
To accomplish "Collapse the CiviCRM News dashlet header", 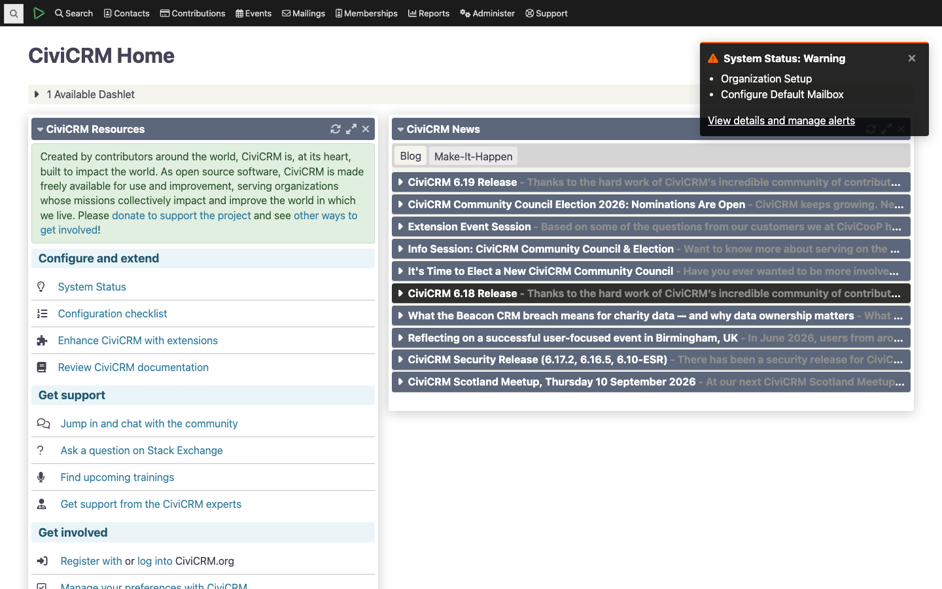I will tap(439, 129).
